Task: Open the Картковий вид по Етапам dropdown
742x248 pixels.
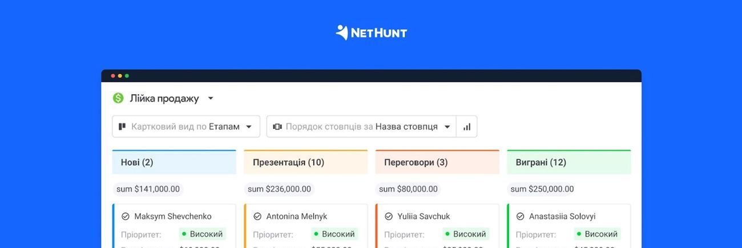Action: 186,127
